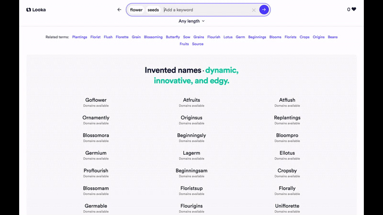Submit search with the purple arrow button
The image size is (383, 215).
pos(264,10)
